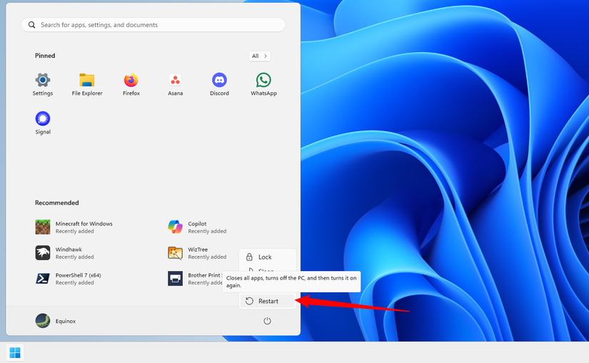Open Firefox from the pinned apps

click(131, 83)
